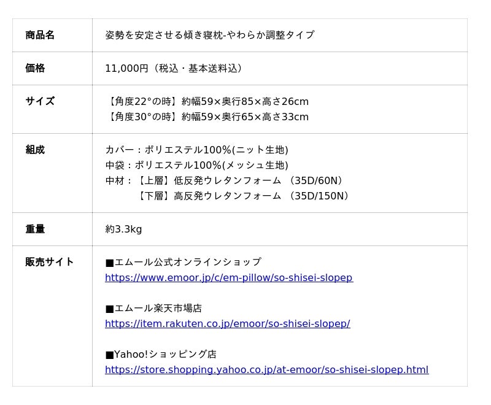Click the 下層 高反発ウレタンフォーム line

point(242,196)
